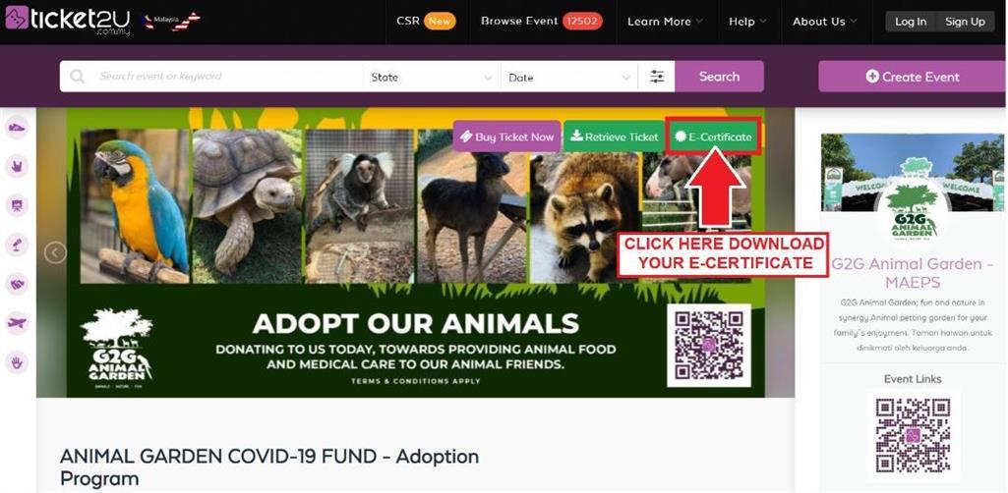Screen dimensions: 1008x493
Task: Click the microphone category icon
Action: (x=17, y=245)
